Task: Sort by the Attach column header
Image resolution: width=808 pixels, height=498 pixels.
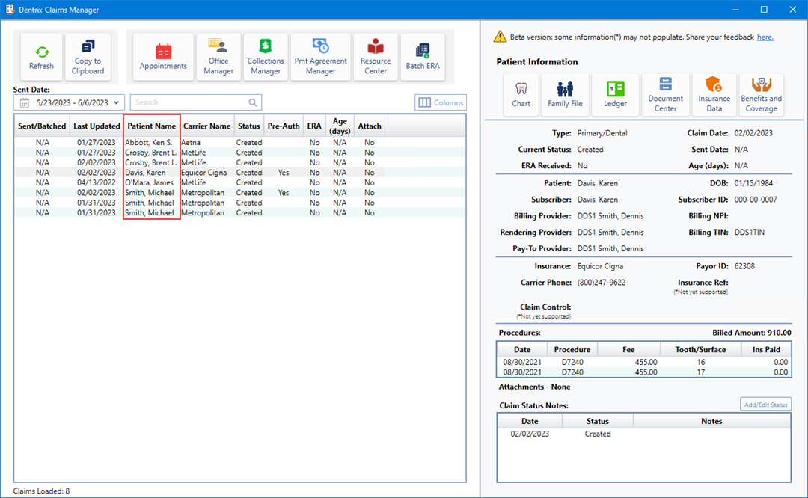Action: (x=370, y=126)
